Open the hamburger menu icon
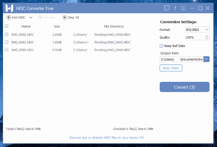 pos(183,8)
